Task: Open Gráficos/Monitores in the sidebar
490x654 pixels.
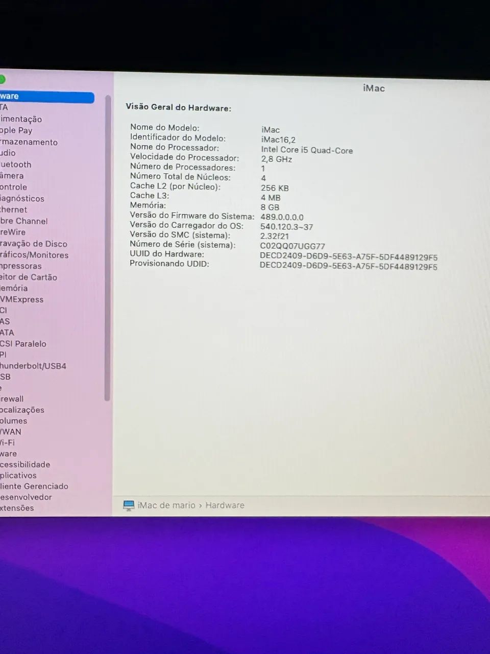Action: (x=34, y=255)
